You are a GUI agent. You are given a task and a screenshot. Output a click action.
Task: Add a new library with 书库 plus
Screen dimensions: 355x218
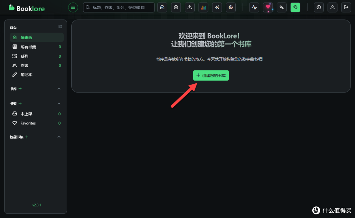20,89
